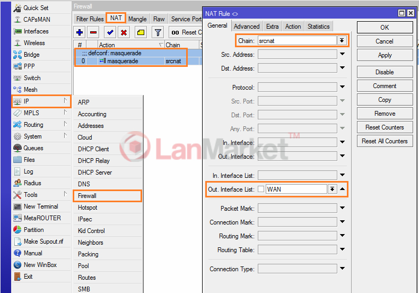419x293 pixels.
Task: Open Quick Set from the sidebar
Action: tap(36, 8)
